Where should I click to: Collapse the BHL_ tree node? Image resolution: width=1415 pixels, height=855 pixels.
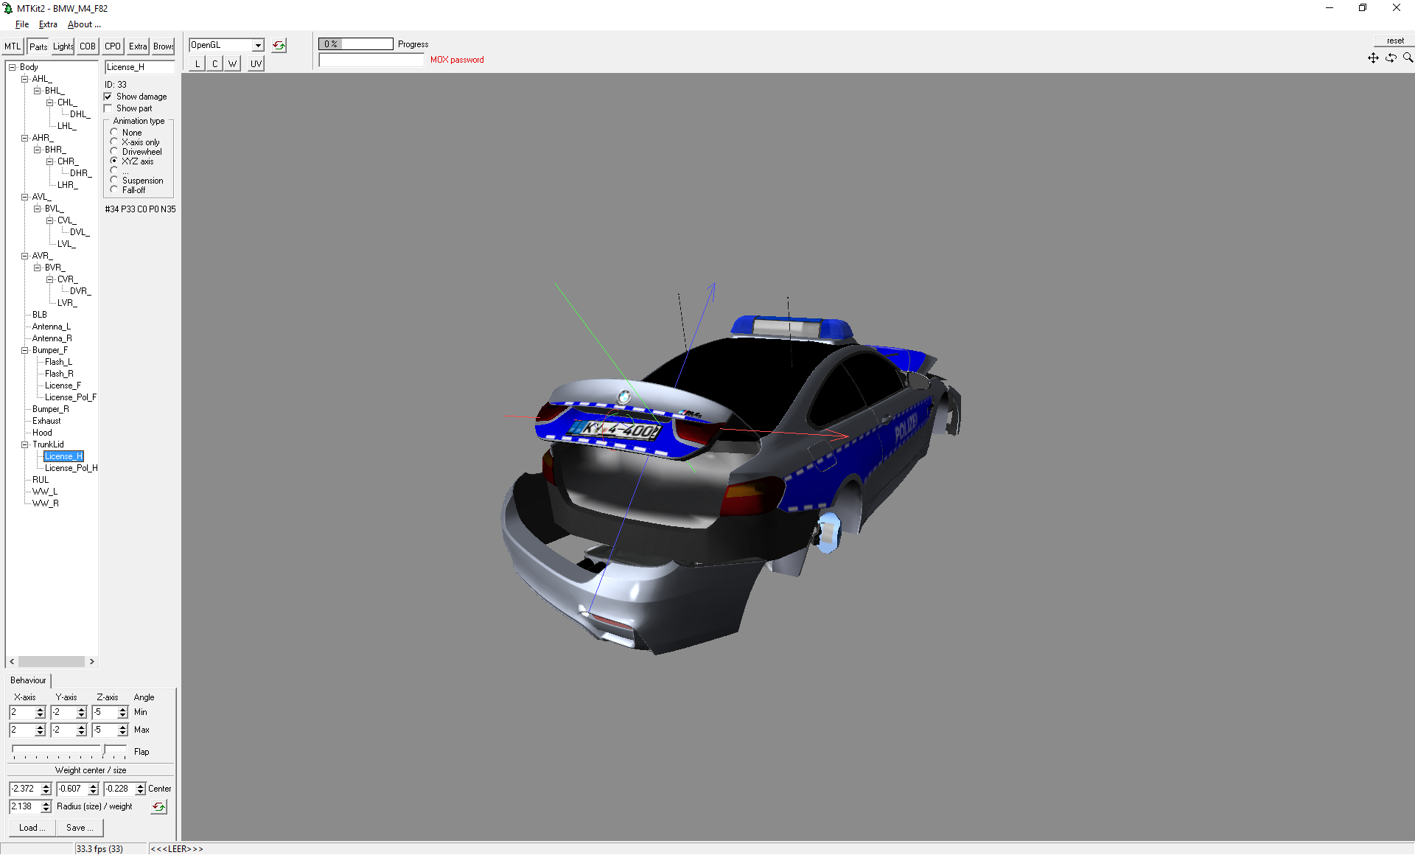click(37, 91)
